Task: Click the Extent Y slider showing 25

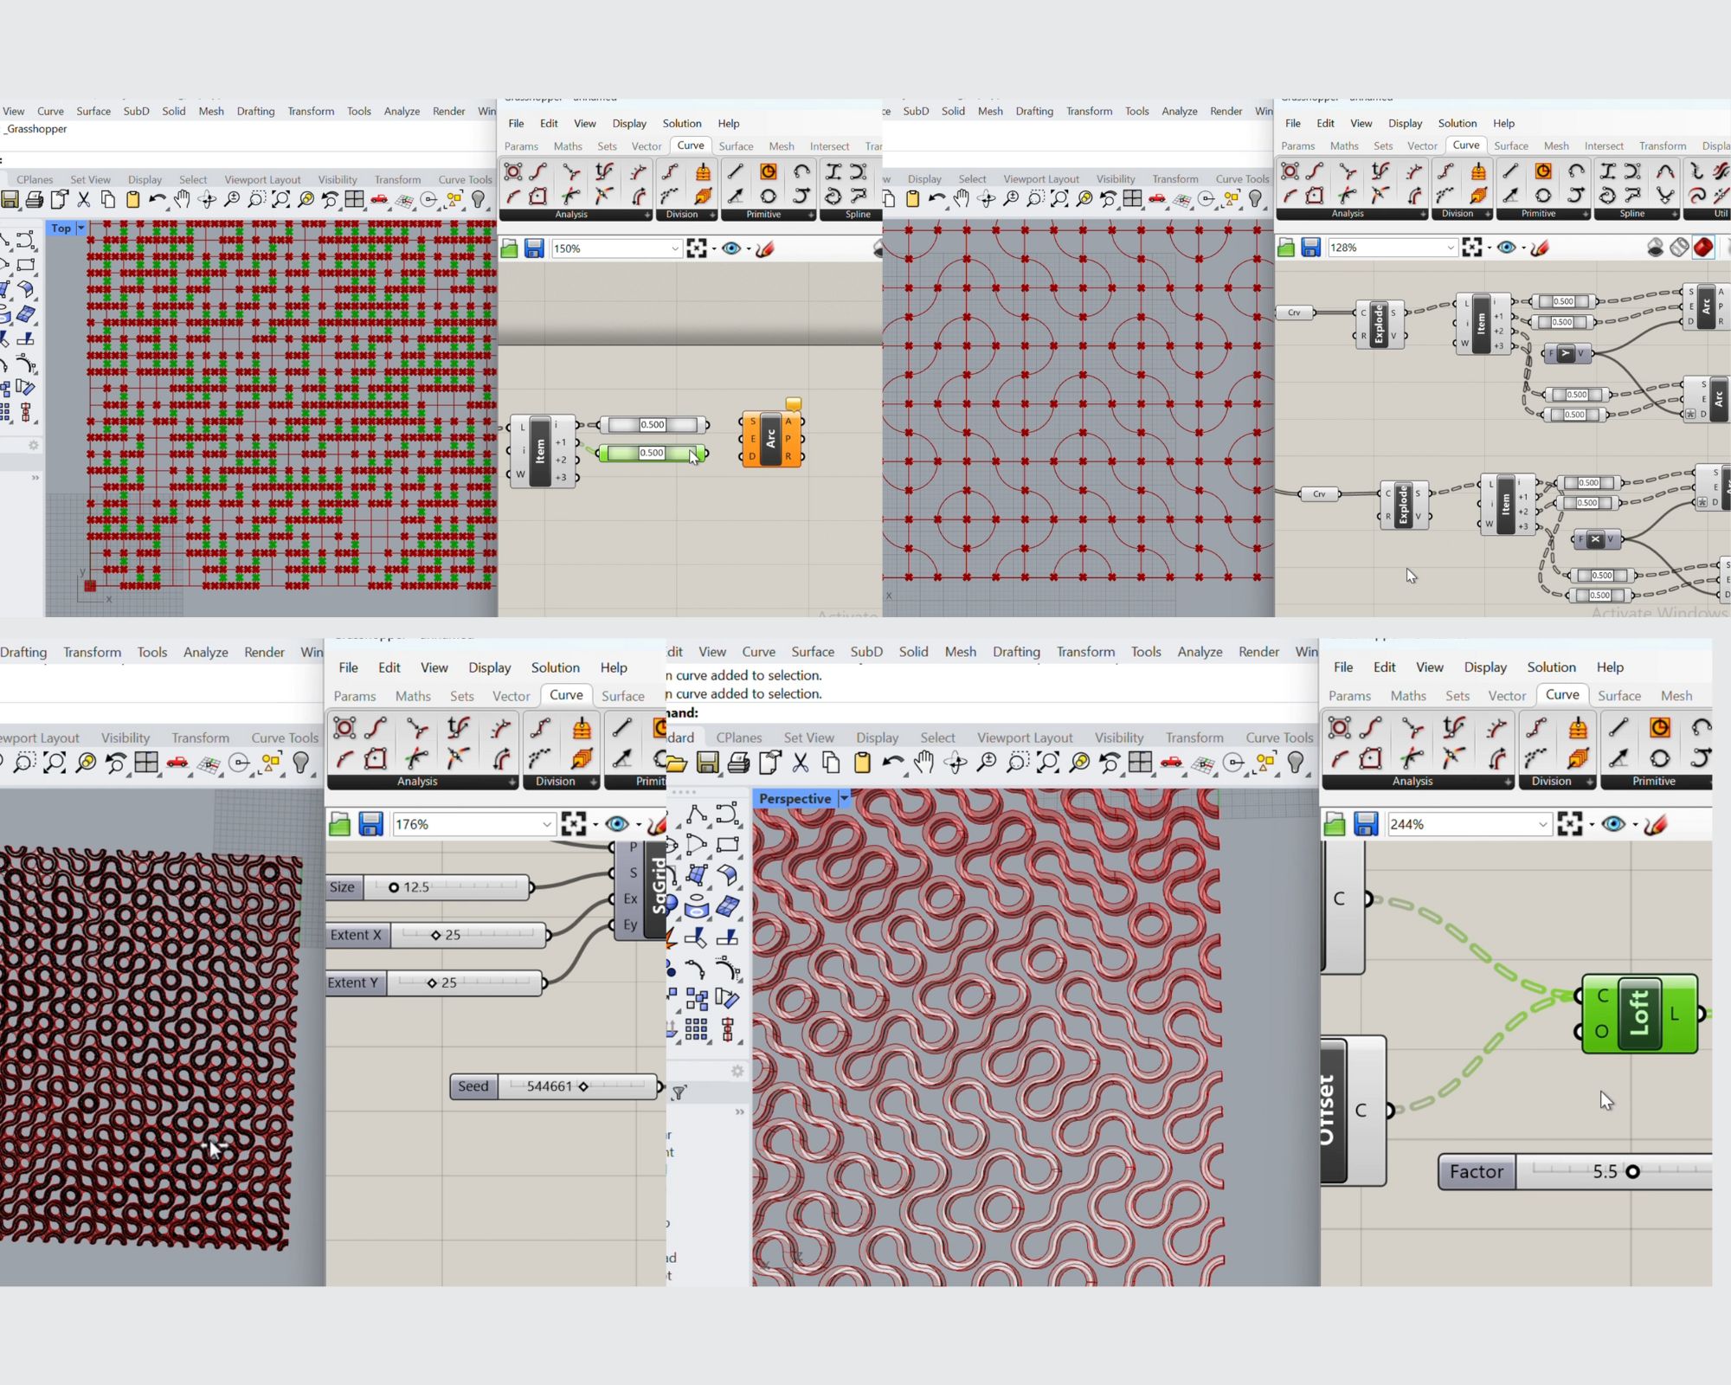Action: 435,982
